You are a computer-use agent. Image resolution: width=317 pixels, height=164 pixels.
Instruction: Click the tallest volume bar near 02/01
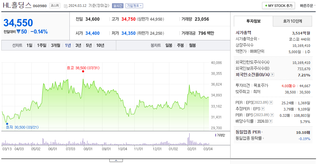[x=189, y=139]
